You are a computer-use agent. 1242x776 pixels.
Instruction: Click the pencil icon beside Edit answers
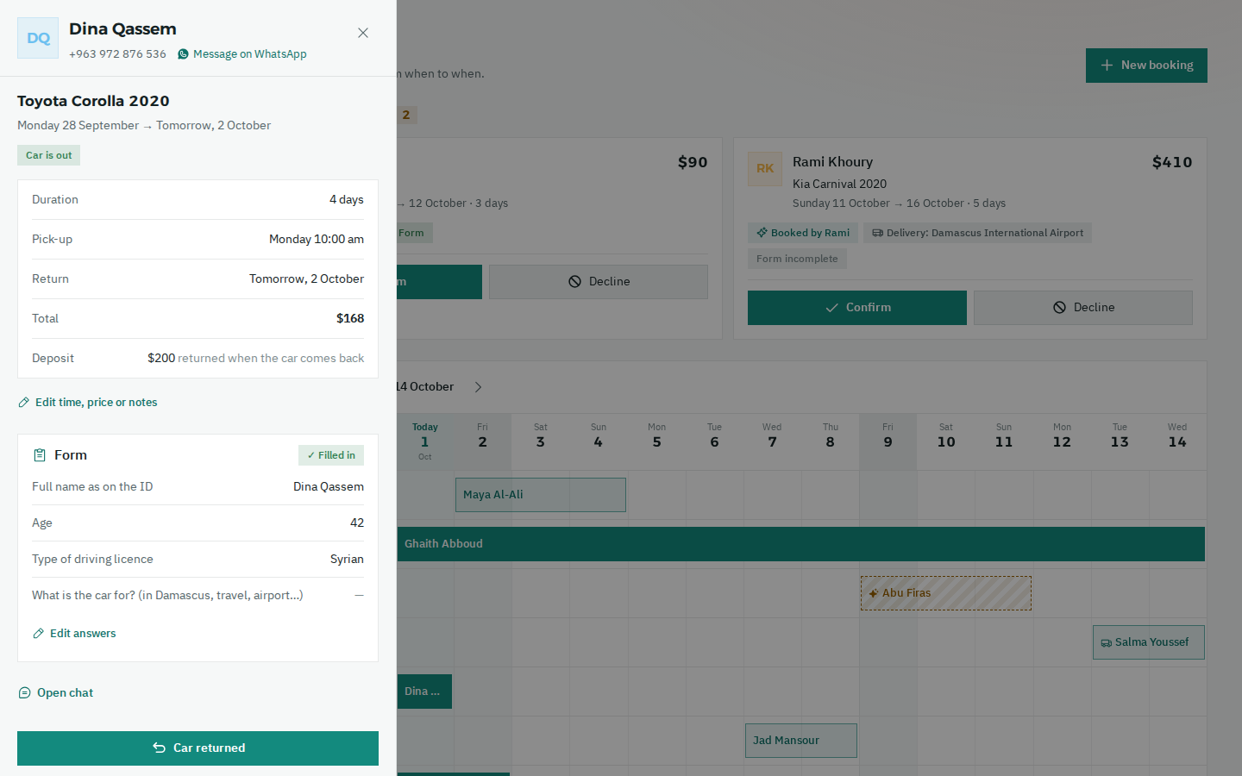click(x=38, y=634)
